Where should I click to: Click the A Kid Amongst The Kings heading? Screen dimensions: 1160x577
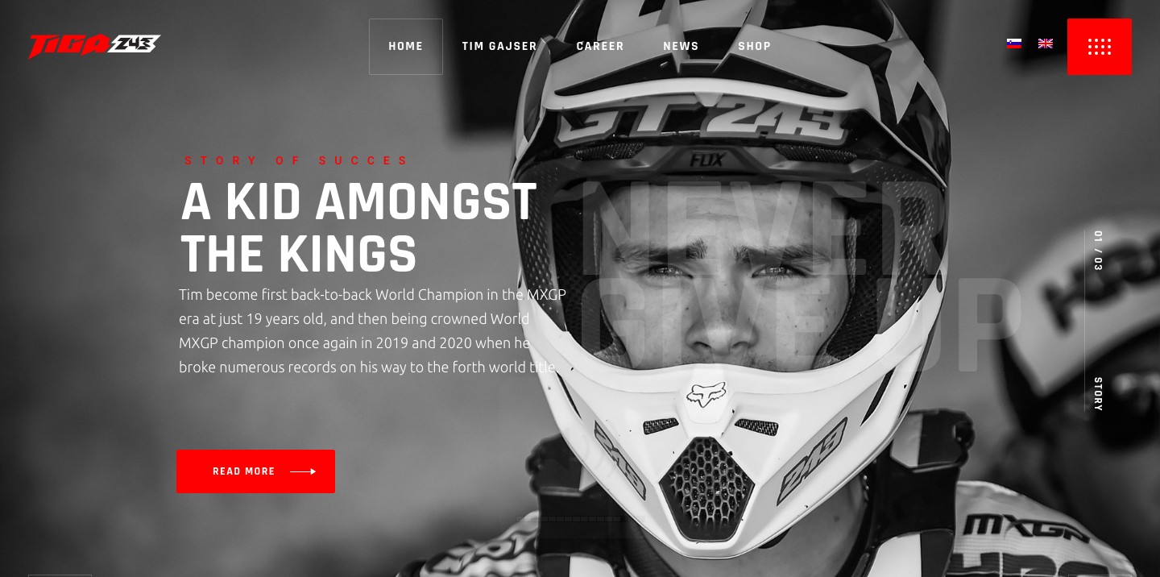tap(358, 227)
